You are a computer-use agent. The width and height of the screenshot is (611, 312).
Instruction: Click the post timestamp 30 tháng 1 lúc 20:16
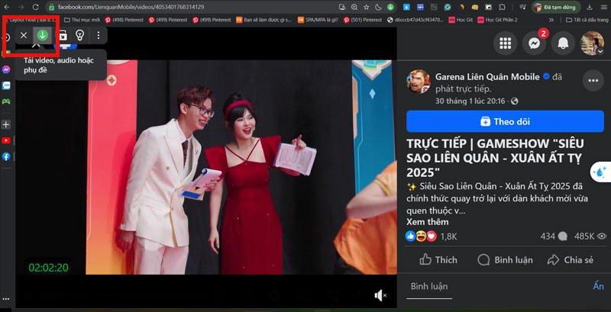coord(470,101)
